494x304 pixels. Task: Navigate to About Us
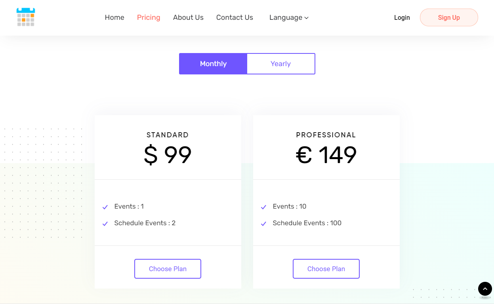(188, 17)
